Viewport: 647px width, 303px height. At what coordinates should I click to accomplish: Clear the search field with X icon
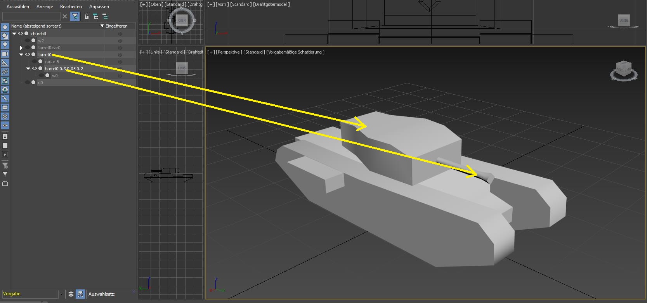click(65, 16)
